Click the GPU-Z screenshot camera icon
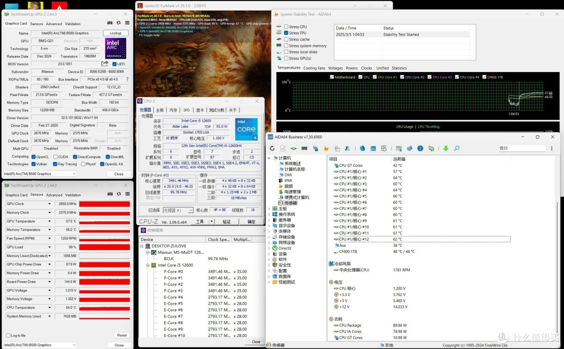Viewport: 564px width, 349px height. pos(110,22)
